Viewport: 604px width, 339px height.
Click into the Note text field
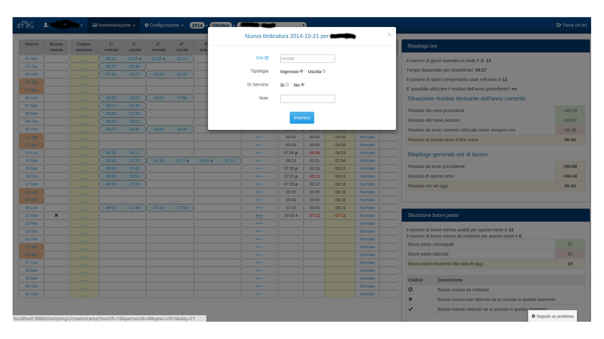coord(307,99)
